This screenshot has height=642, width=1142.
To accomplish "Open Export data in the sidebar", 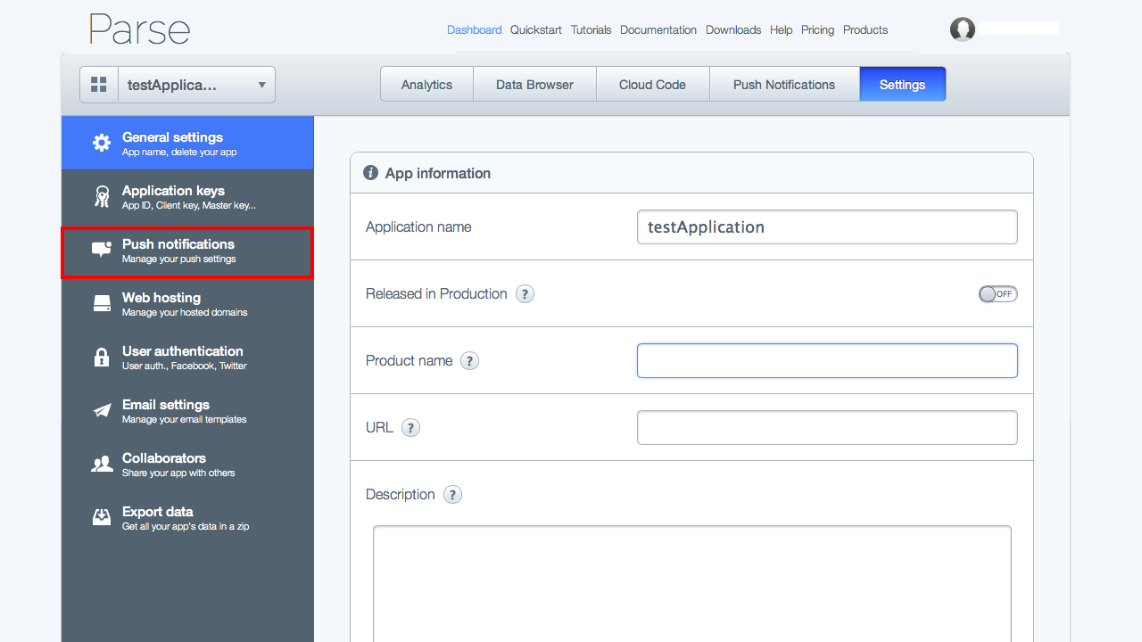I will pos(187,518).
